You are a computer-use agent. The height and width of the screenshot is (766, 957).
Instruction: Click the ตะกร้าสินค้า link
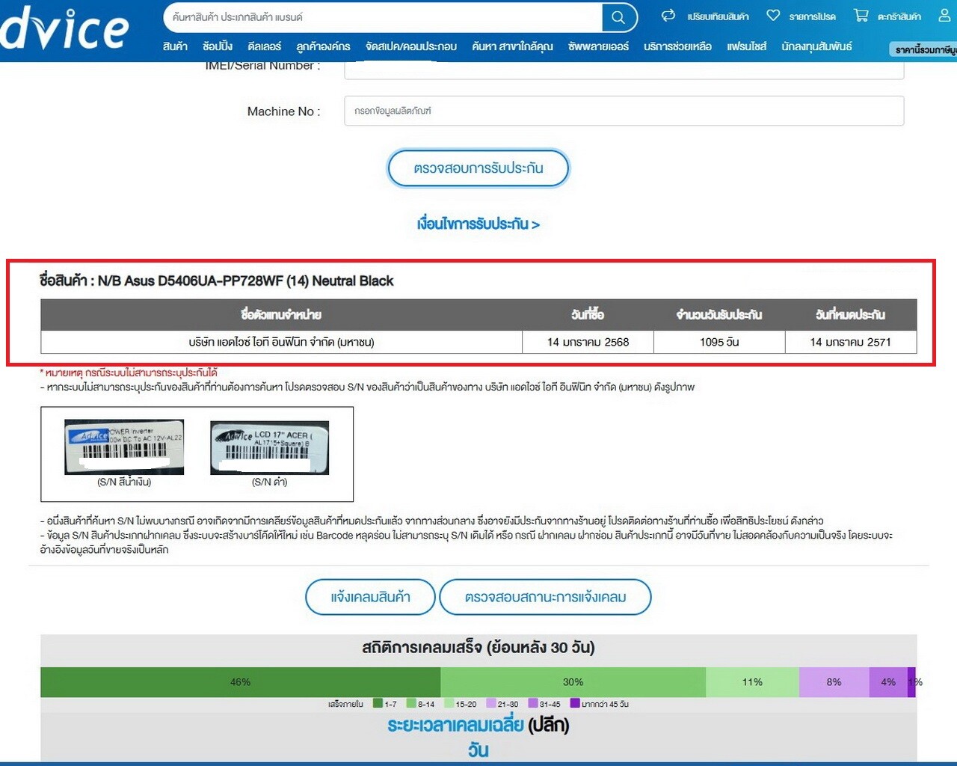coord(899,16)
